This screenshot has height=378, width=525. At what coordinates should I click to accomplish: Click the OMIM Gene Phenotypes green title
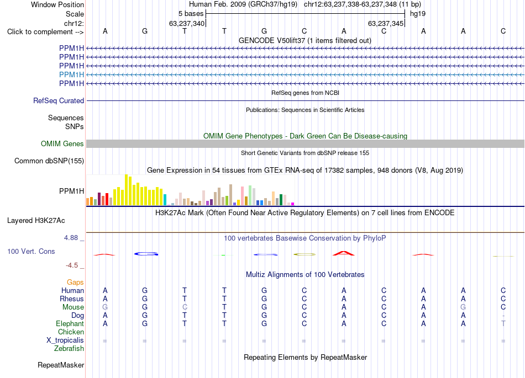[x=305, y=136]
